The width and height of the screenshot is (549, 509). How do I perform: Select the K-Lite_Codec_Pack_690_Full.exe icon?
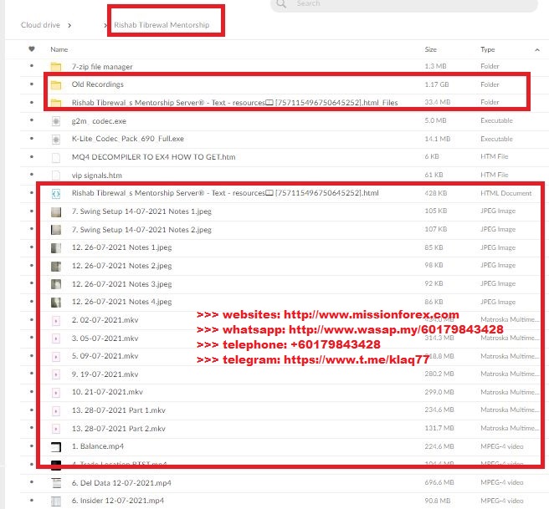[x=56, y=140]
